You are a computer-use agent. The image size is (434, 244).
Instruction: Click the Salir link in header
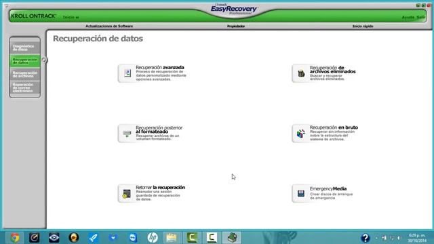pos(420,17)
